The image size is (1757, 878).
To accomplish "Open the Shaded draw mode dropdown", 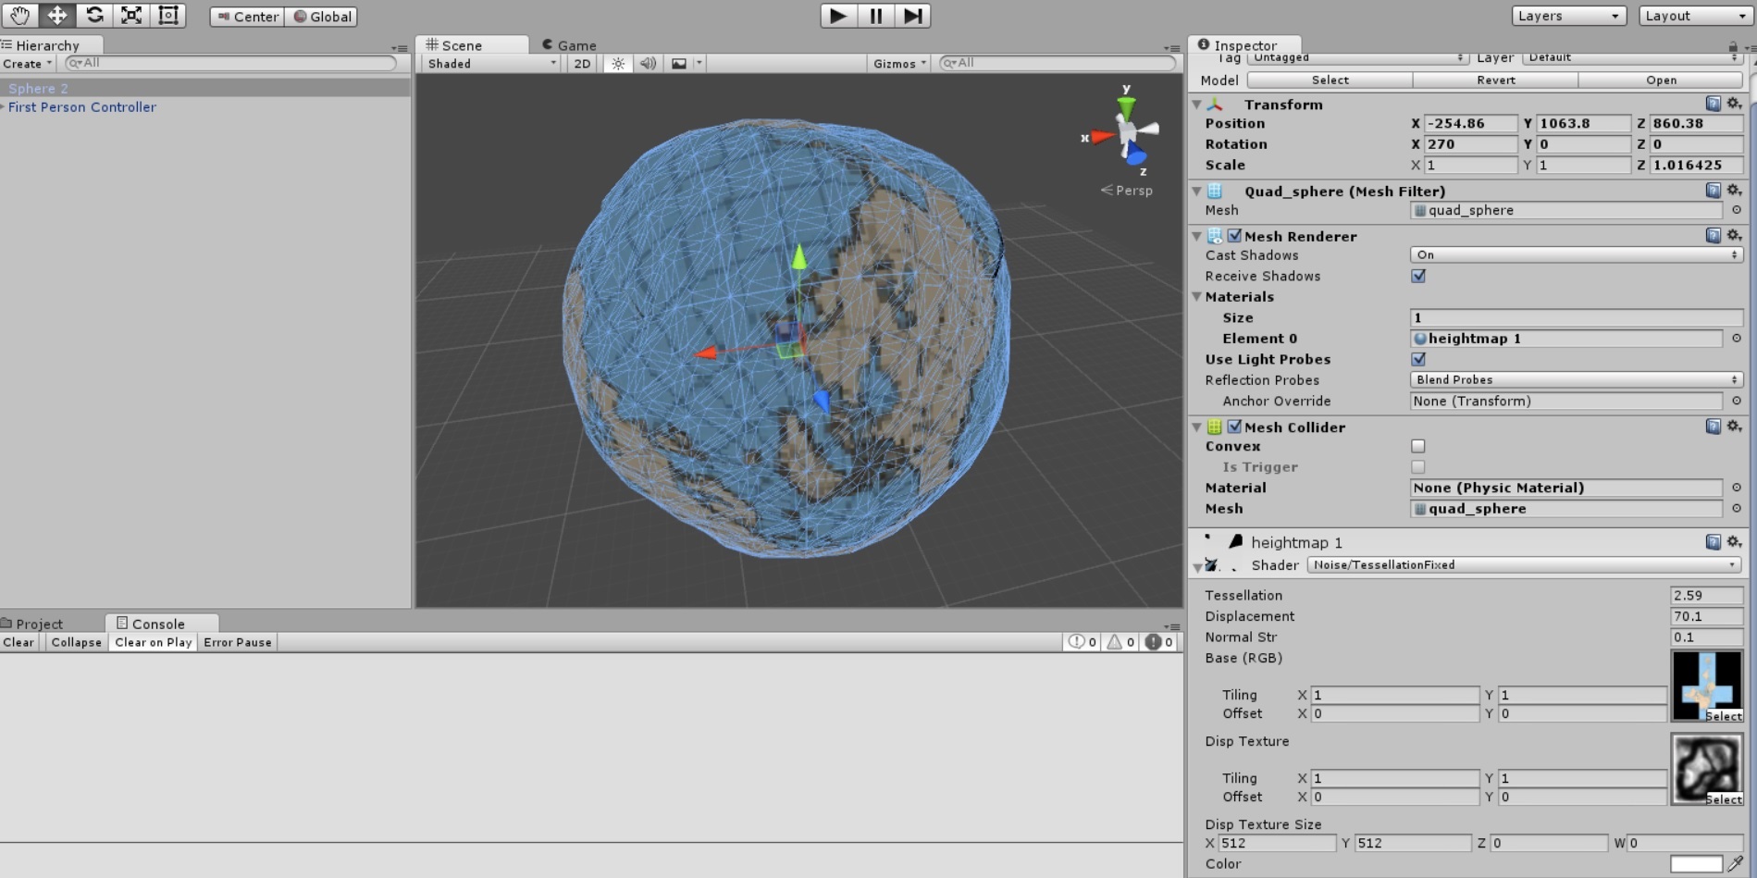I will (491, 63).
